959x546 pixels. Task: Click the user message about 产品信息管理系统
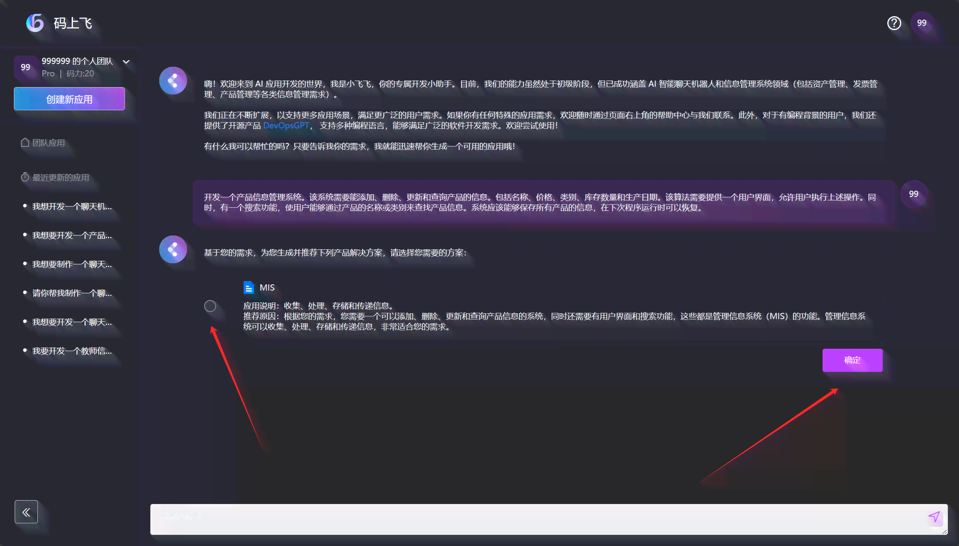point(545,202)
